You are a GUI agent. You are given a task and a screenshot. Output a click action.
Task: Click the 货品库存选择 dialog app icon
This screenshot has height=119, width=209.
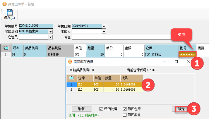coord(70,62)
